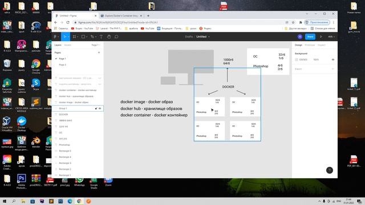Click the Share button

310,36
